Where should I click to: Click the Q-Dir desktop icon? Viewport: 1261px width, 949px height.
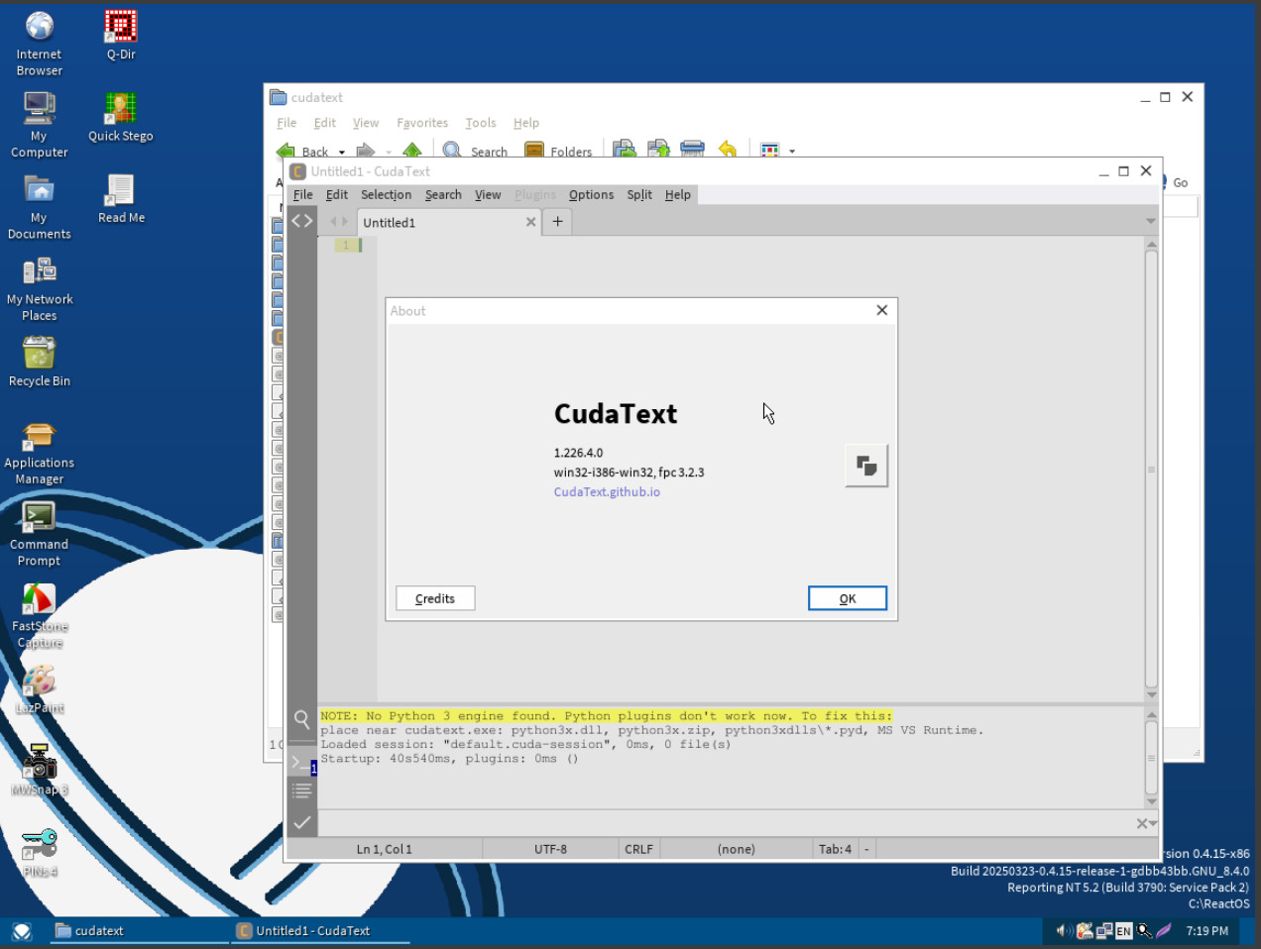pyautogui.click(x=121, y=36)
